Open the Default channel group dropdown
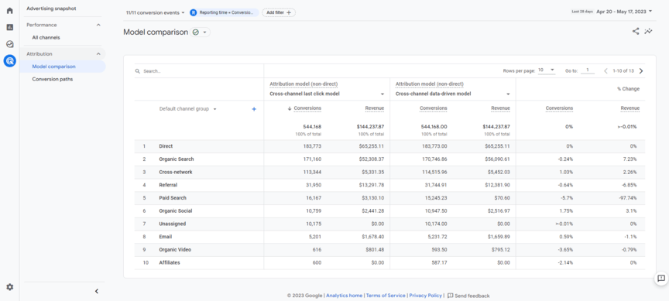Viewport: 669px width, 301px height. pyautogui.click(x=187, y=109)
